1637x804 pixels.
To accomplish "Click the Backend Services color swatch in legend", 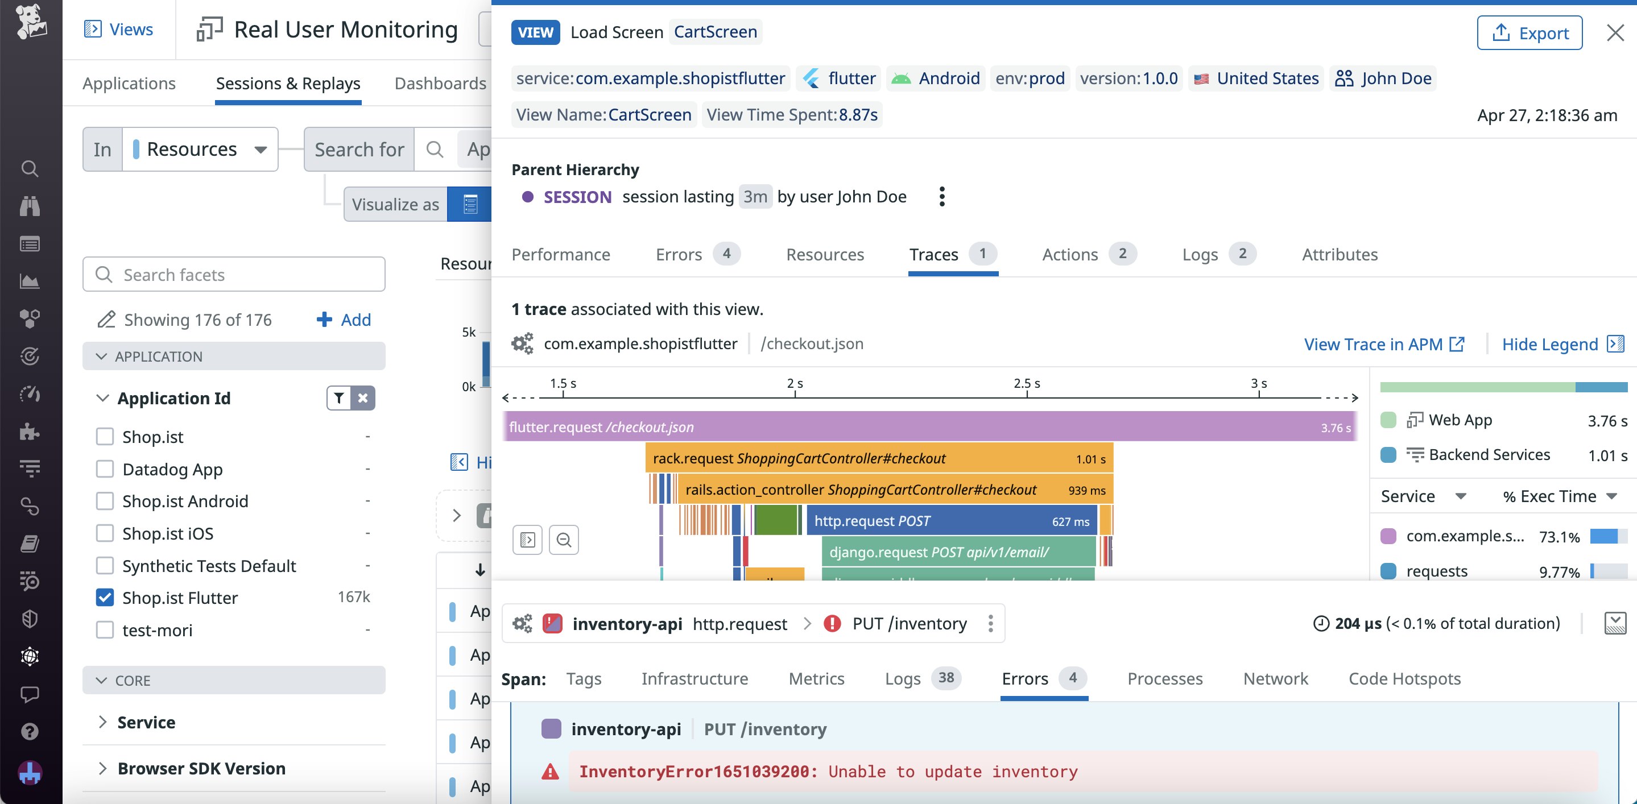I will pyautogui.click(x=1388, y=454).
